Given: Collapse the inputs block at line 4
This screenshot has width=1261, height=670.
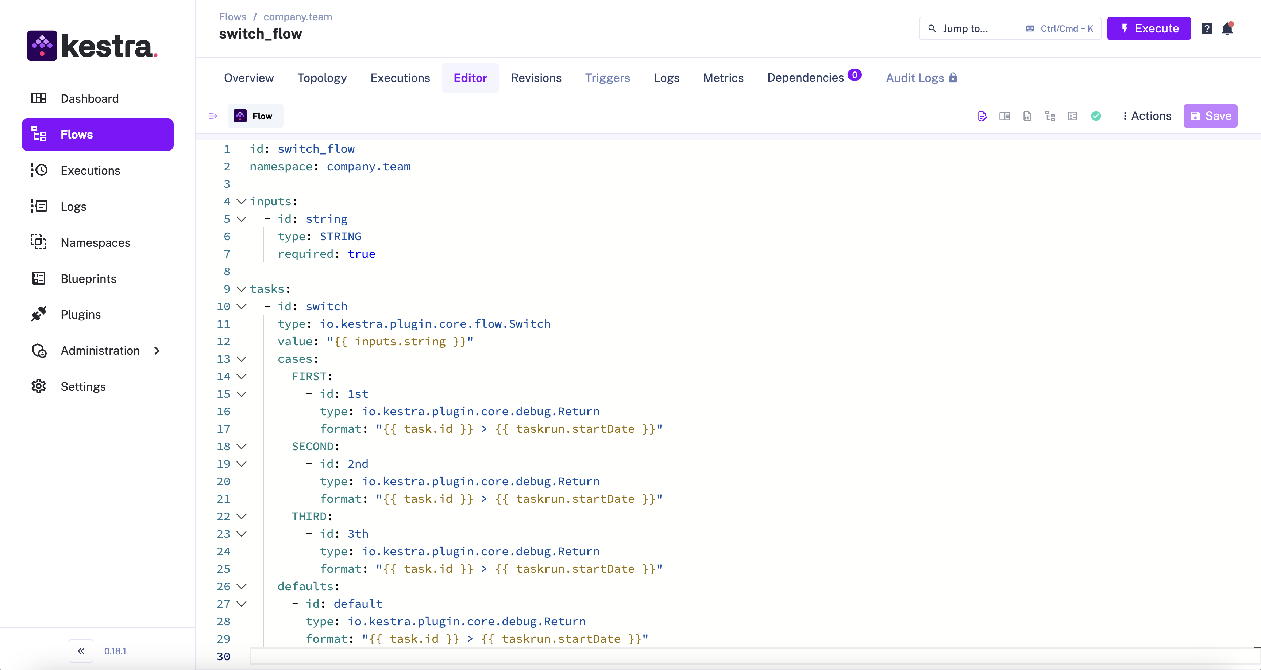Looking at the screenshot, I should (x=241, y=202).
